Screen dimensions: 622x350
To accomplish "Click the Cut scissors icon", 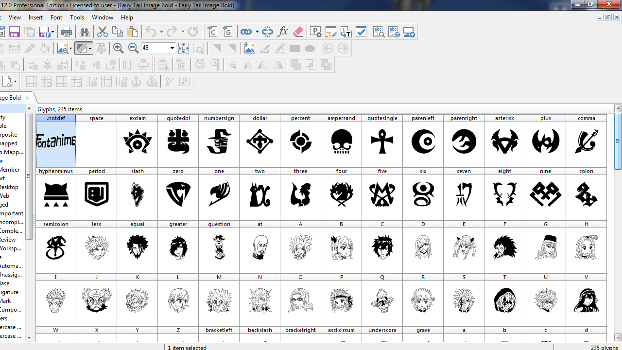I will tap(102, 32).
